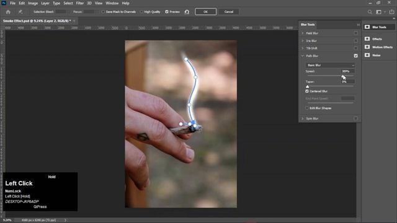Open the Image menu
397x223 pixels.
click(x=33, y=3)
